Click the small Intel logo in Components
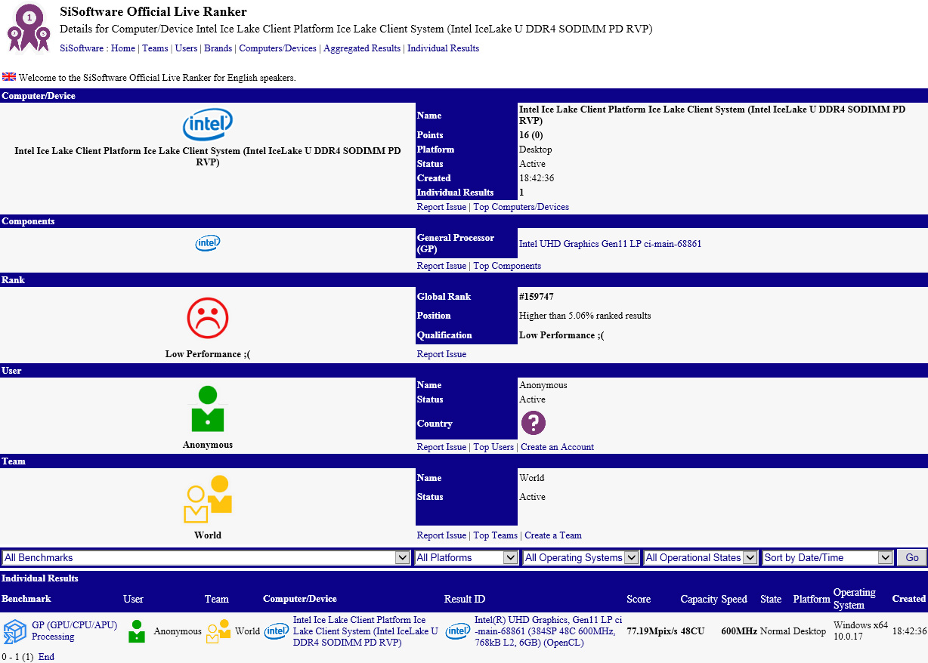Screen dimensions: 928x663 click(208, 243)
